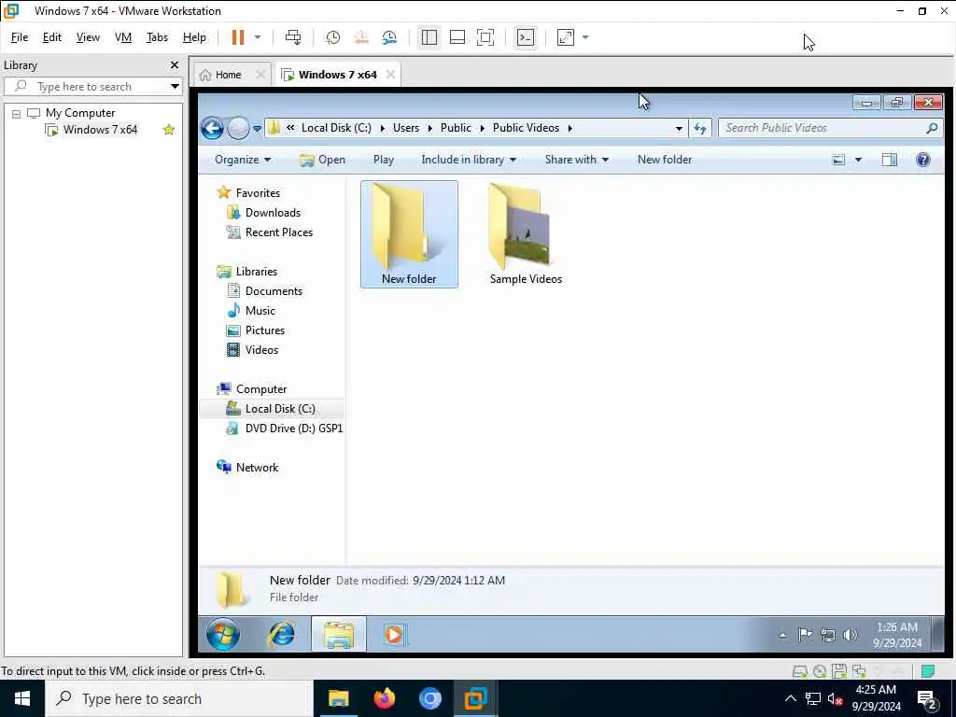Viewport: 956px width, 717px height.
Task: Click the Explorer Forward button
Action: 238,128
